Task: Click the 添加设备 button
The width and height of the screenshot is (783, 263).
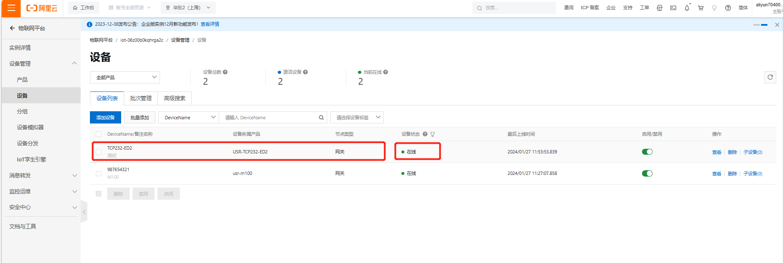Action: pos(106,118)
